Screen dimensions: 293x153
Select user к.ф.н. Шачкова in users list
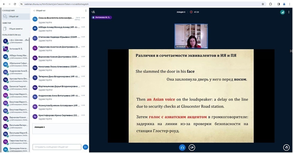coord(16,41)
